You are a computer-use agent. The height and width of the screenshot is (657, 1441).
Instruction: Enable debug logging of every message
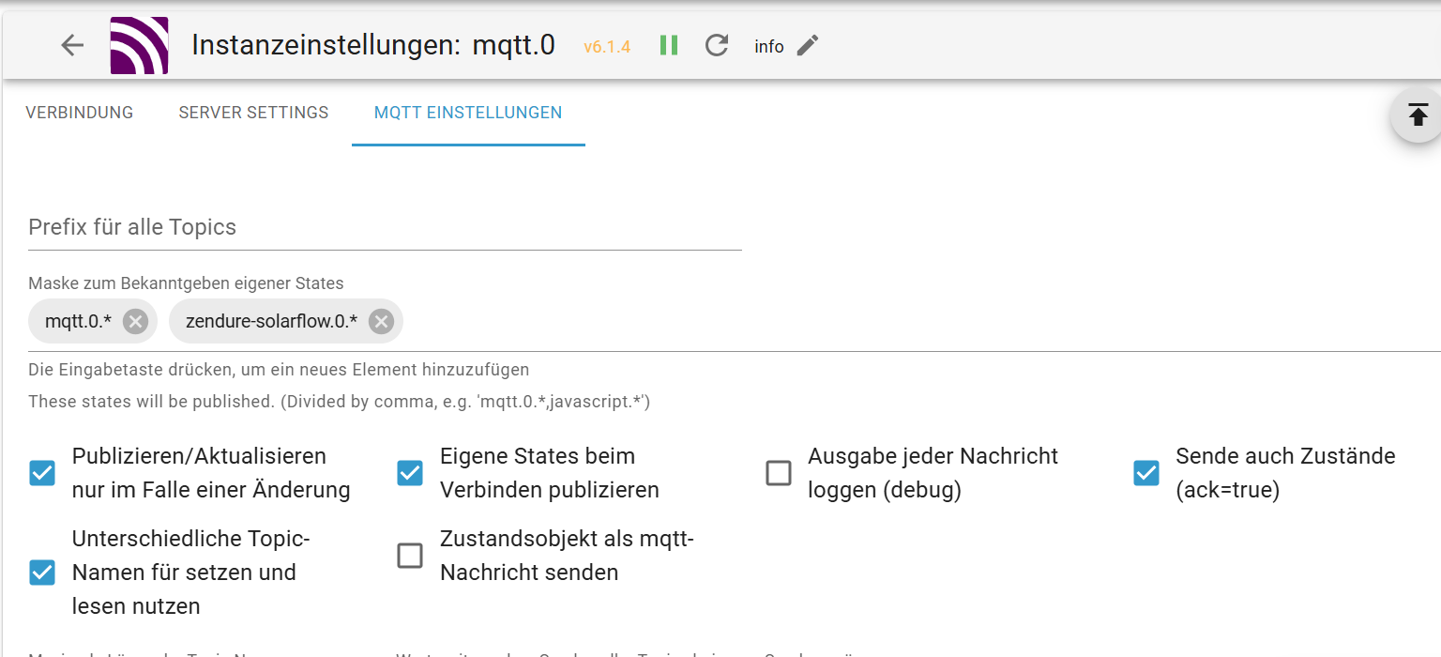coord(779,473)
